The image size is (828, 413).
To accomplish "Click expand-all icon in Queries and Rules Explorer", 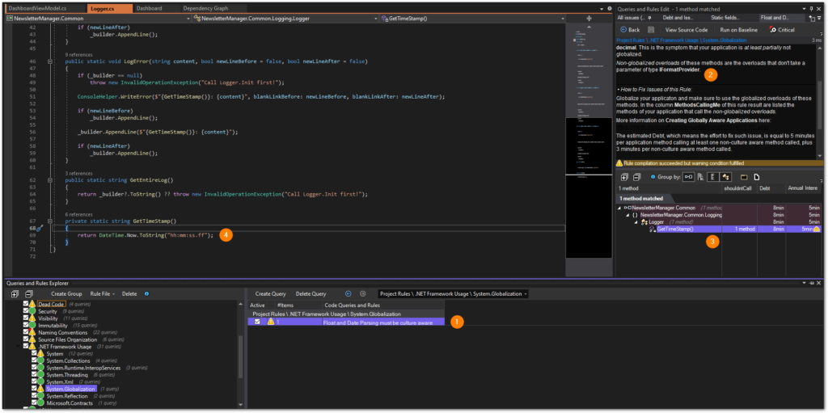I will tap(15, 293).
